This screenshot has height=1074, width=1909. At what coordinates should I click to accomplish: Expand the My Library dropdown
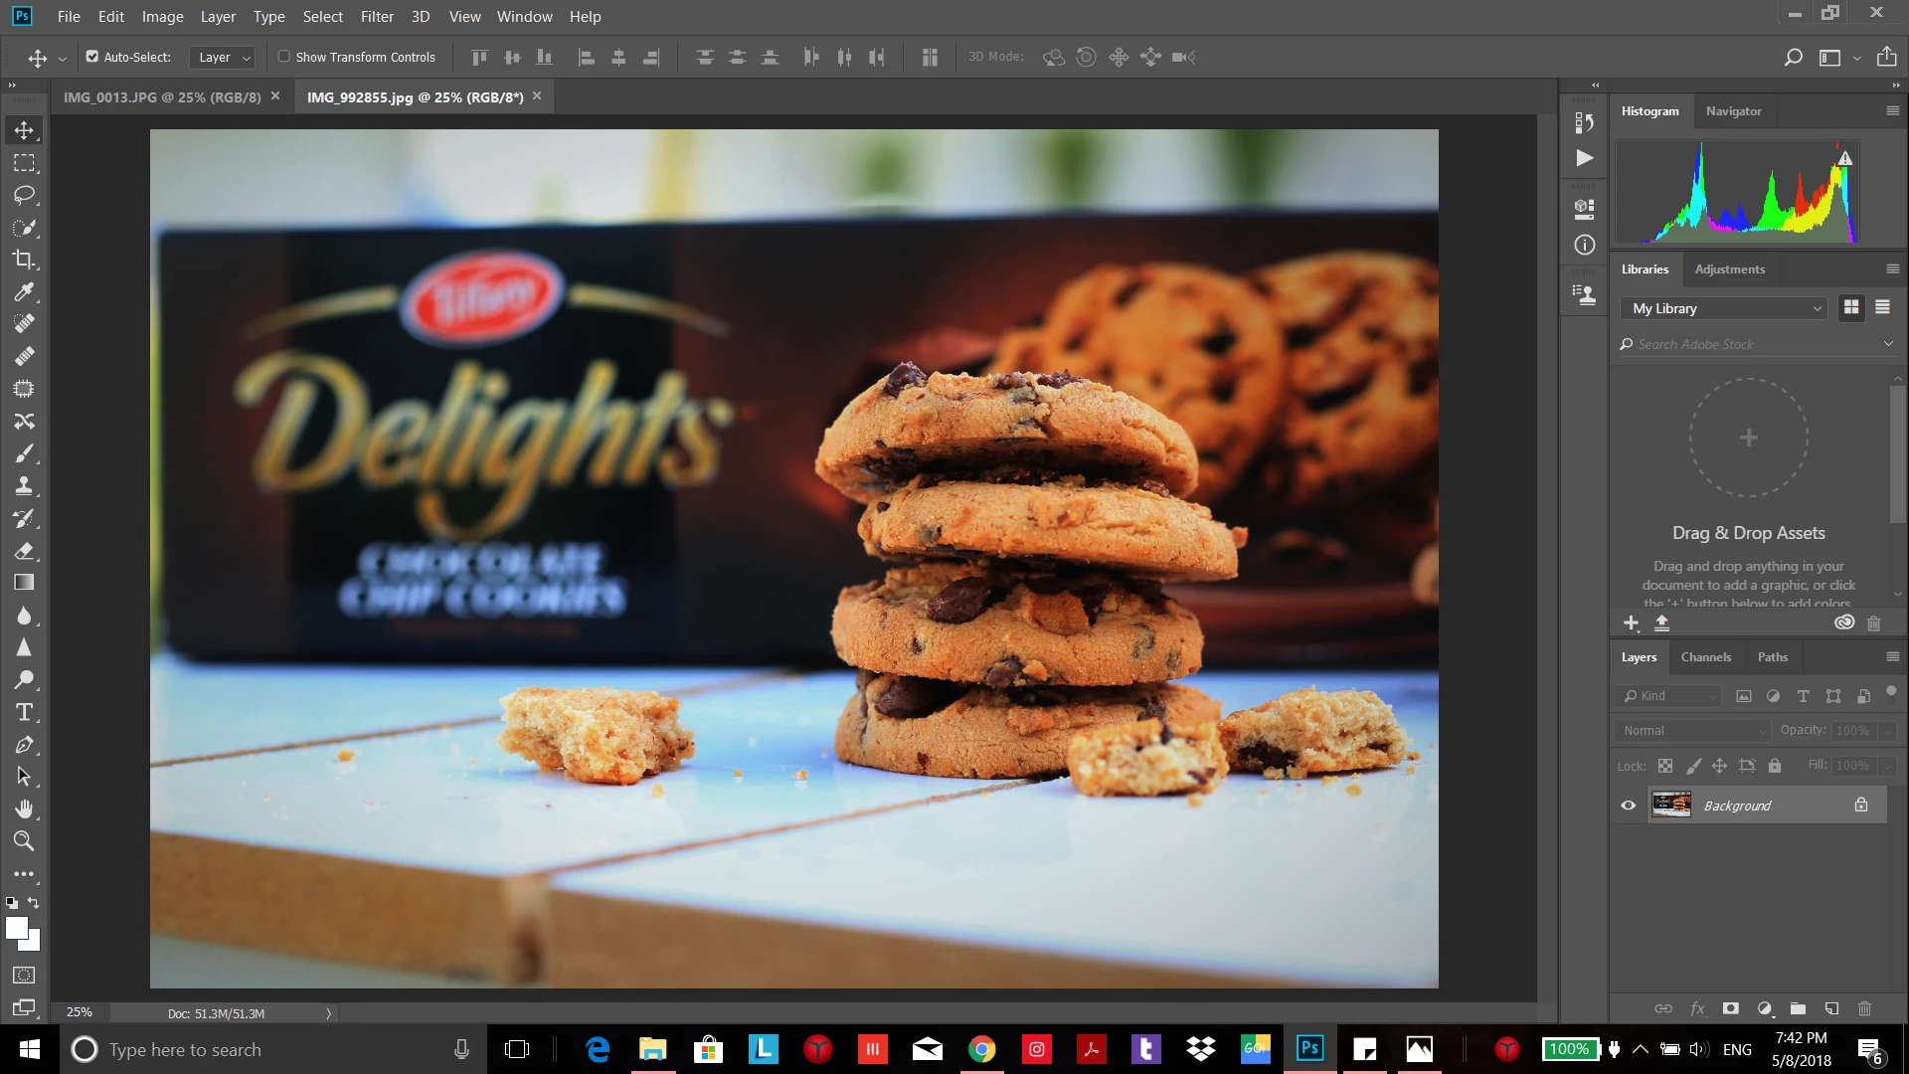point(1725,308)
